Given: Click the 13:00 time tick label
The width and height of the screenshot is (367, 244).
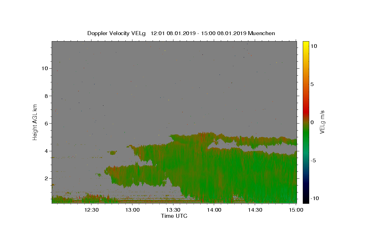Looking at the screenshot, I should [132, 210].
